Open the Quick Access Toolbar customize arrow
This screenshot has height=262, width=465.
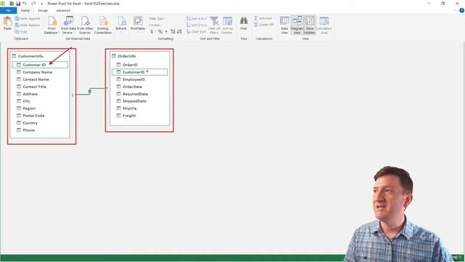click(41, 4)
